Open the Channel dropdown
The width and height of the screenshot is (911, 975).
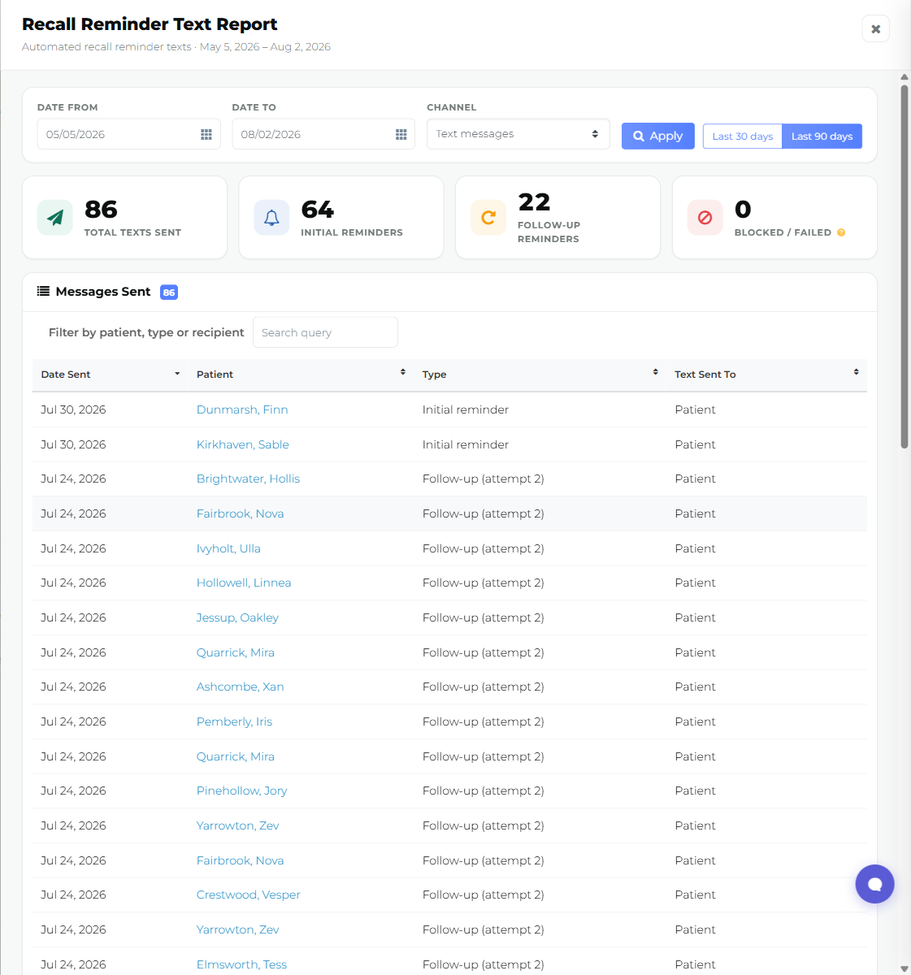(518, 134)
